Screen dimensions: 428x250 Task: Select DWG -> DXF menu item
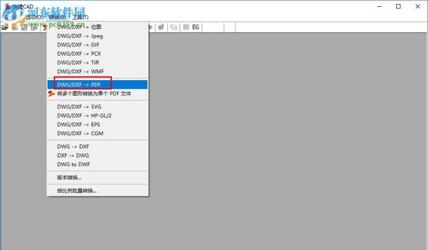point(97,146)
